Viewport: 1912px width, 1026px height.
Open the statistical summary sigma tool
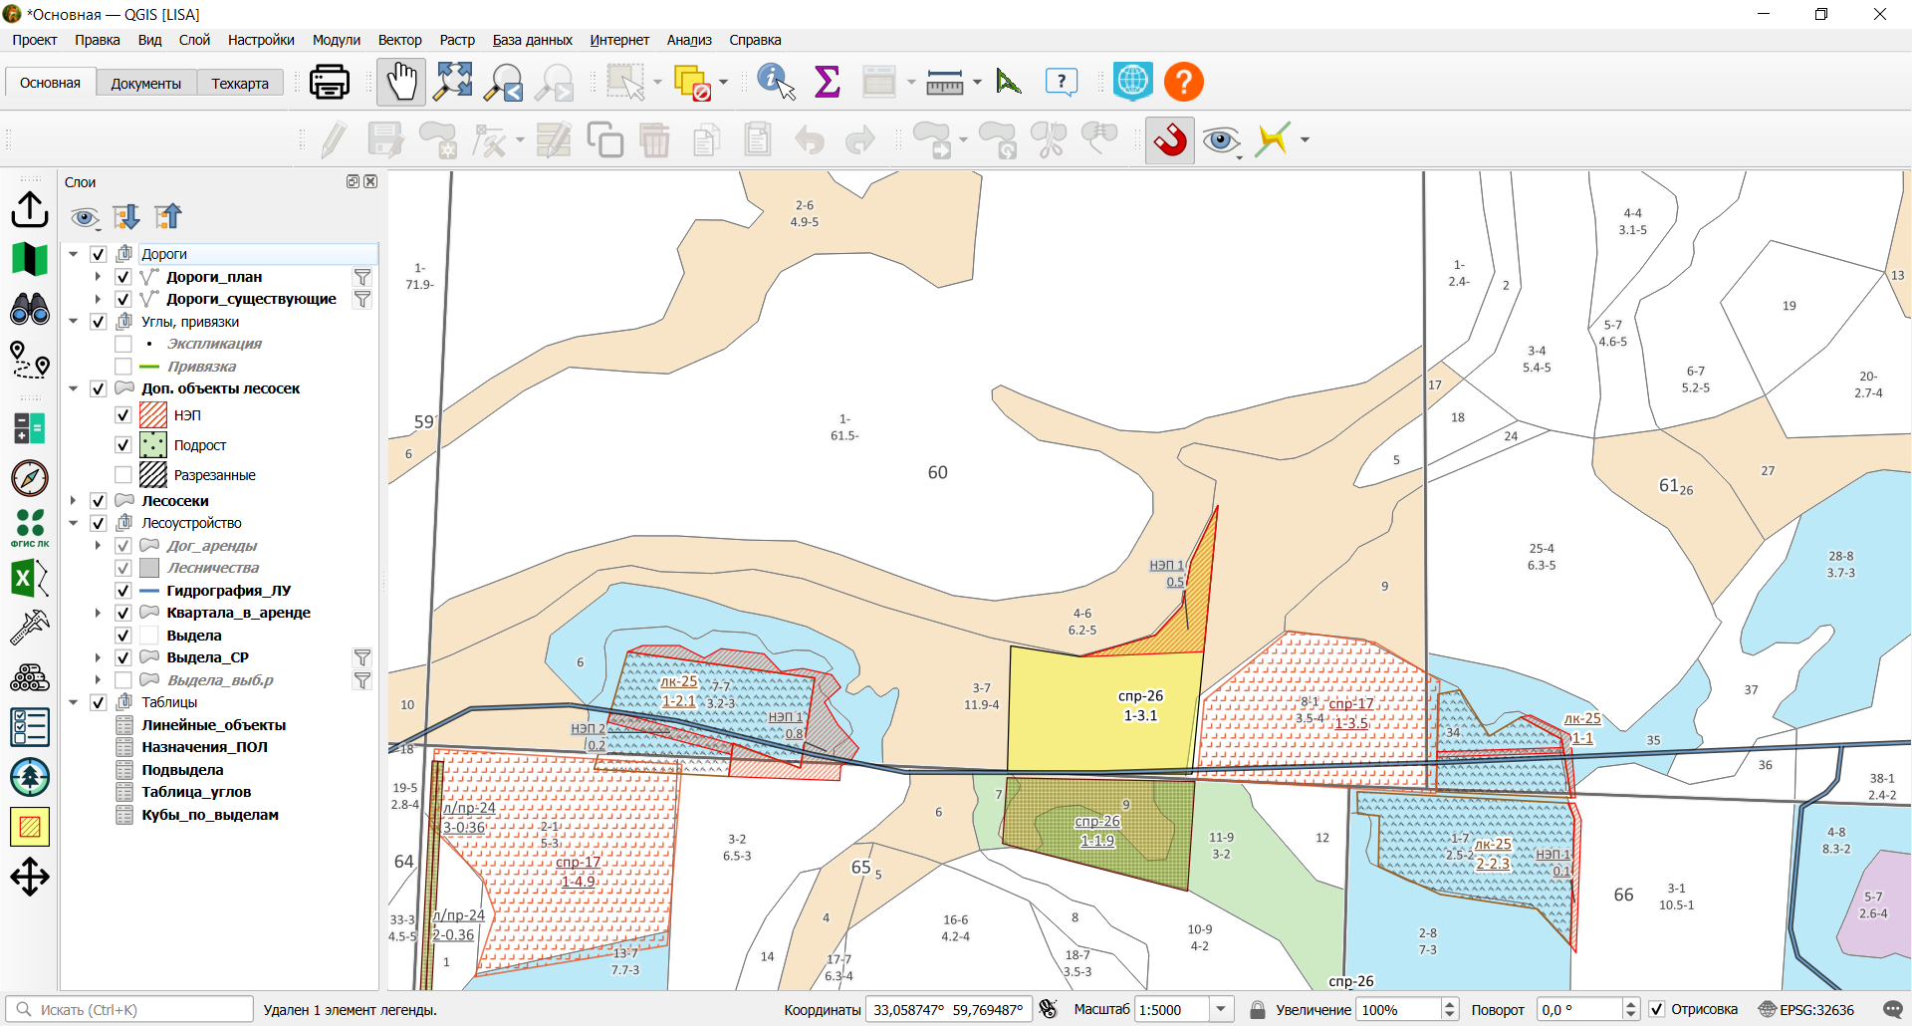[x=827, y=82]
